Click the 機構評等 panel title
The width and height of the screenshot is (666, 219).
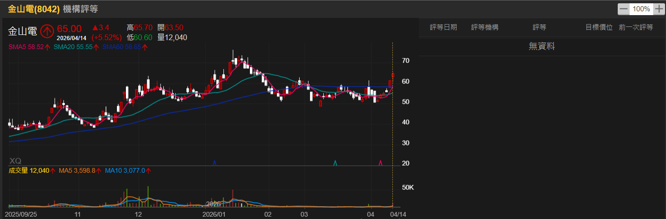tap(78, 9)
